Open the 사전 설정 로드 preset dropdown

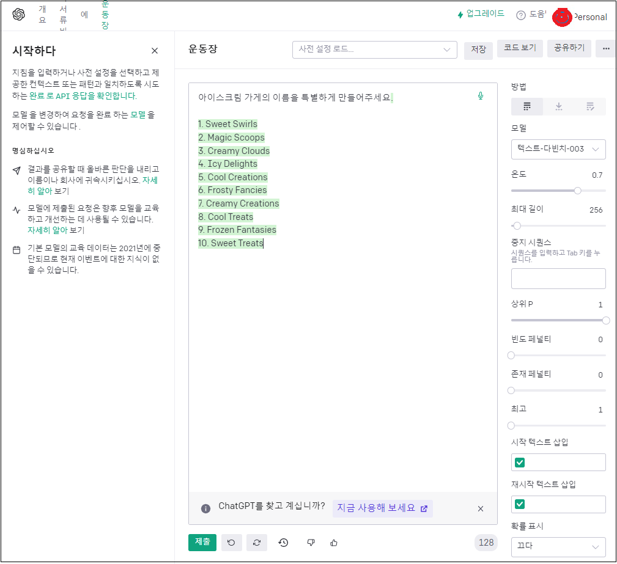click(374, 49)
